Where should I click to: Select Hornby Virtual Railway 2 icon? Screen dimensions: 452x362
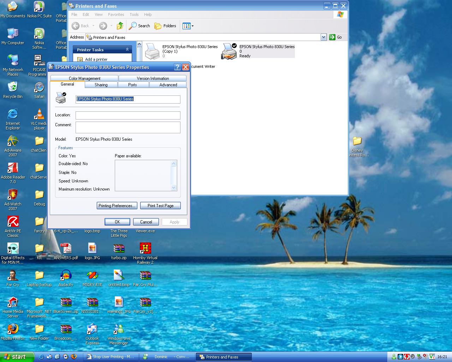click(145, 253)
